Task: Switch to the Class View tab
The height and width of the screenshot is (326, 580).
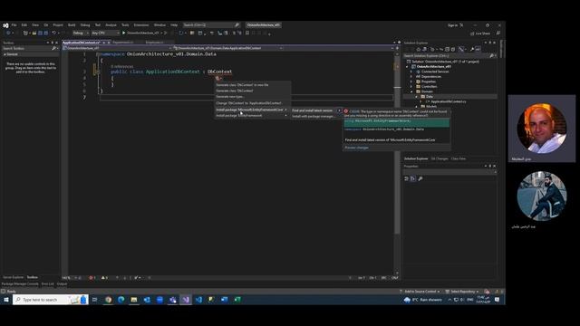Action: 459,158
